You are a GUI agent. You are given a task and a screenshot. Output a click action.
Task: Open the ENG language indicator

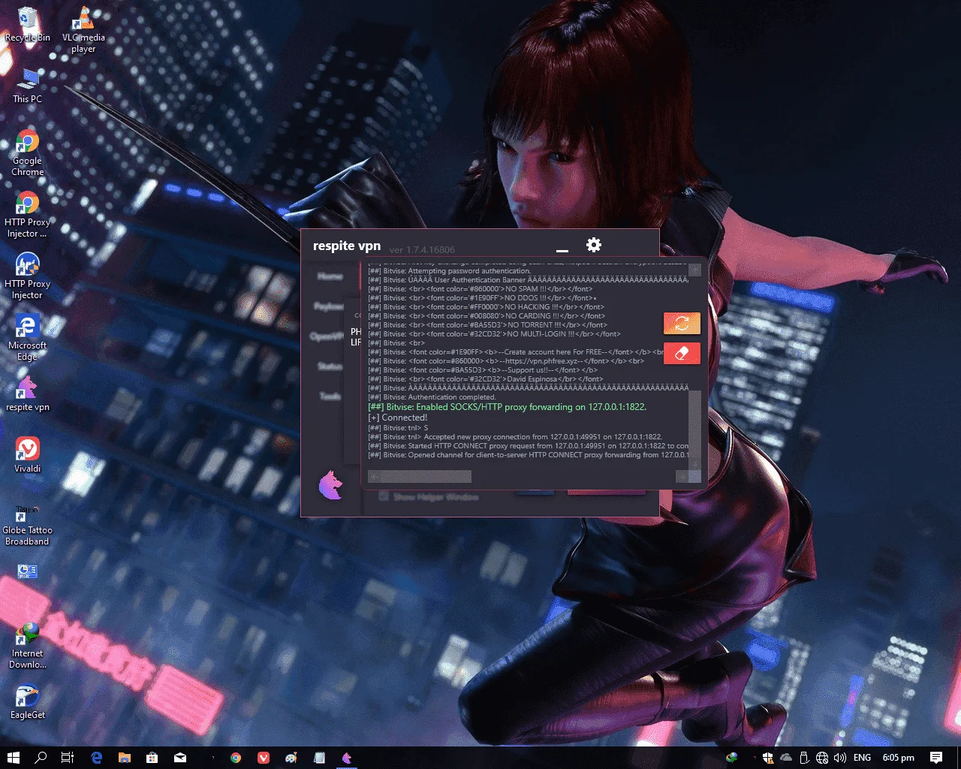pyautogui.click(x=863, y=758)
